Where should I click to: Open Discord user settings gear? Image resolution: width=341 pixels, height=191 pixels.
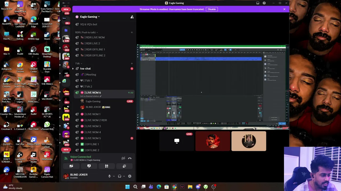pyautogui.click(x=130, y=176)
